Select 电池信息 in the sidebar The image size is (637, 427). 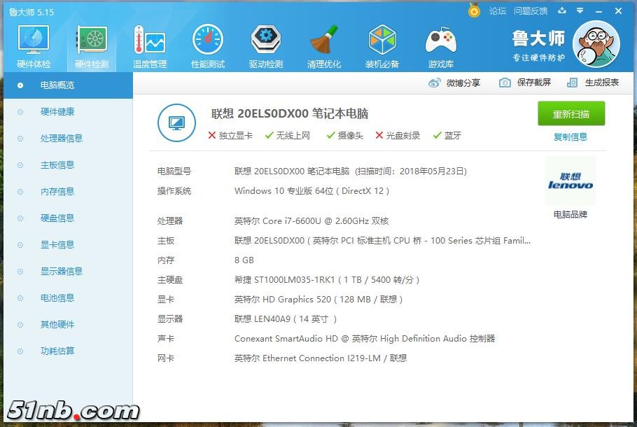point(57,297)
